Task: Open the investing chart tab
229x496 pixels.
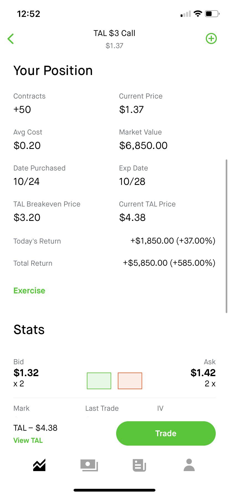Action: point(39,465)
